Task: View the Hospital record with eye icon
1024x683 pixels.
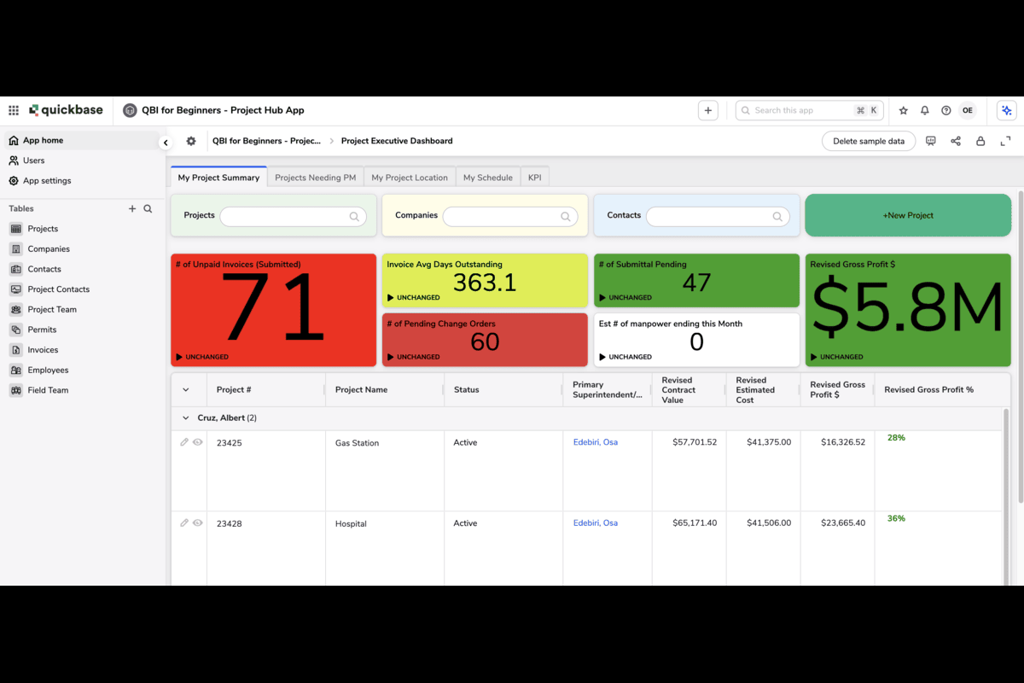Action: tap(198, 523)
